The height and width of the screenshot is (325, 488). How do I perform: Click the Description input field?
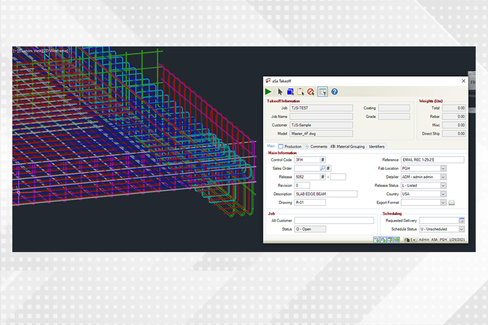click(325, 194)
